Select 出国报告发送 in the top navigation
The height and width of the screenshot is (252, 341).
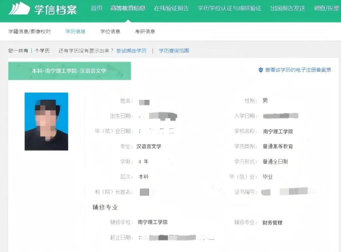click(x=288, y=8)
